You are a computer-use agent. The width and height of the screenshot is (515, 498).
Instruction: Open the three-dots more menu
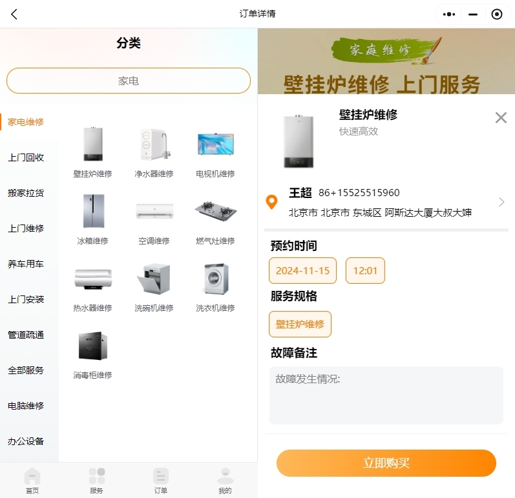pos(449,14)
